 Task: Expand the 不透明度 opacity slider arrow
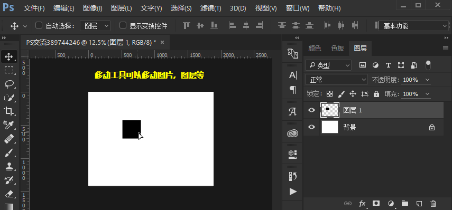coord(428,80)
